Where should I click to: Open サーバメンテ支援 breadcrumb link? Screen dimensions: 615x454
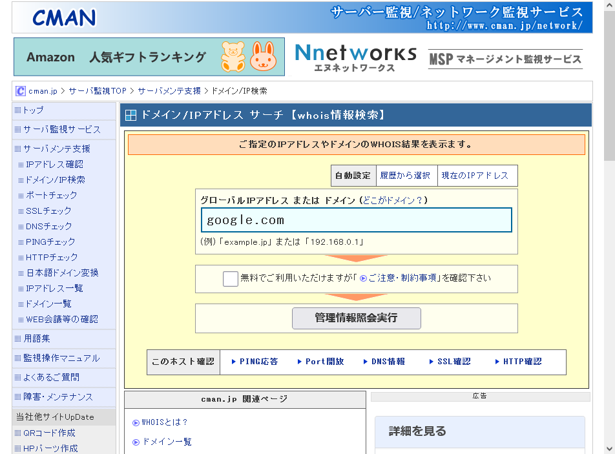(169, 91)
